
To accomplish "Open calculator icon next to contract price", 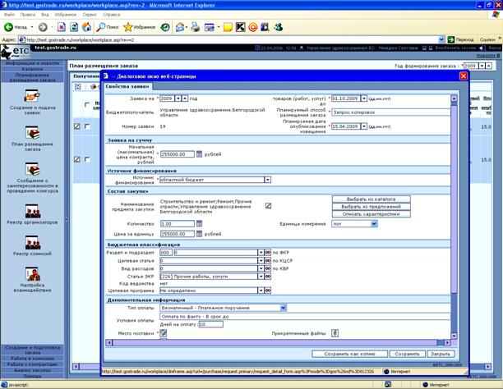I will pos(199,154).
